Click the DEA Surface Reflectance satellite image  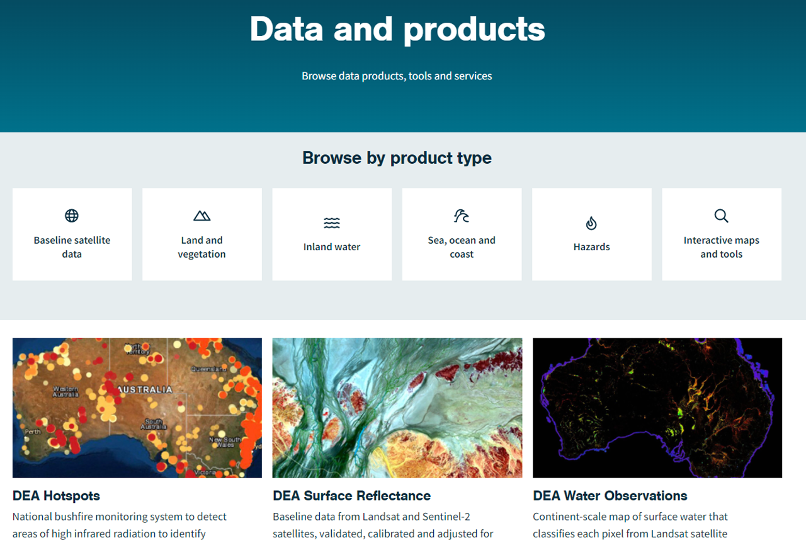coord(397,408)
